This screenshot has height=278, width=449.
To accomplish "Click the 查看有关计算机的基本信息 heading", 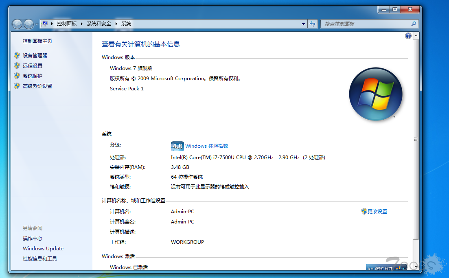I will tap(141, 44).
